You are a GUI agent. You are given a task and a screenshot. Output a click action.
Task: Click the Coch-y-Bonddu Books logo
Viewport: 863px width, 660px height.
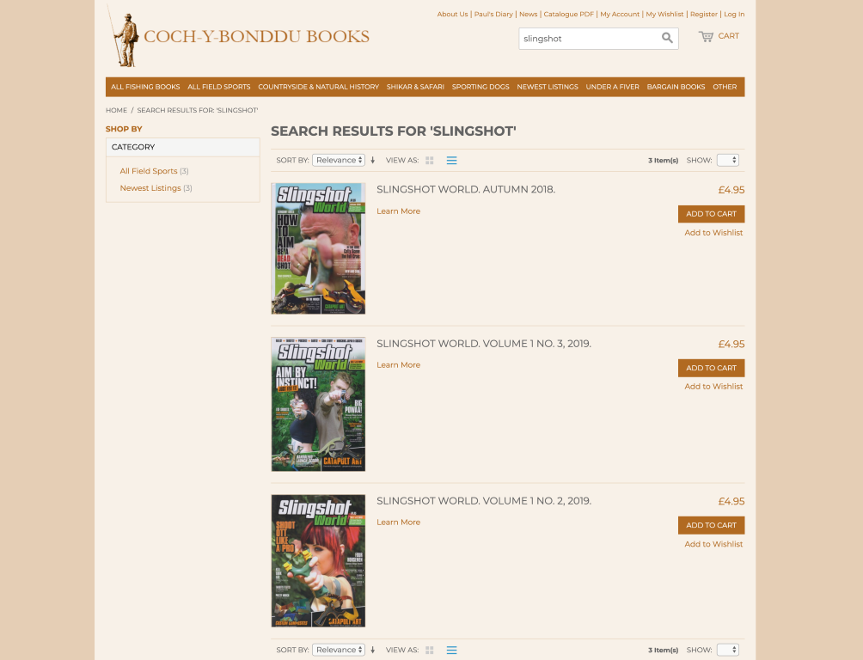tap(238, 36)
